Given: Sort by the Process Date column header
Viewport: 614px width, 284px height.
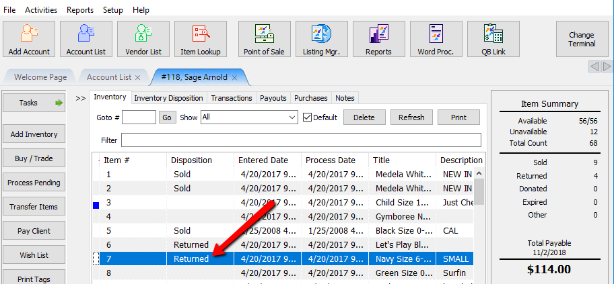Looking at the screenshot, I should coord(335,160).
